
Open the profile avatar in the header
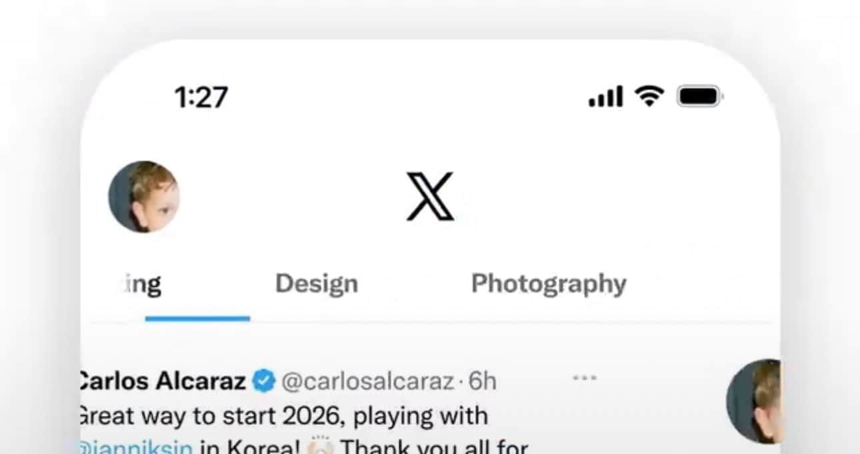click(x=143, y=197)
